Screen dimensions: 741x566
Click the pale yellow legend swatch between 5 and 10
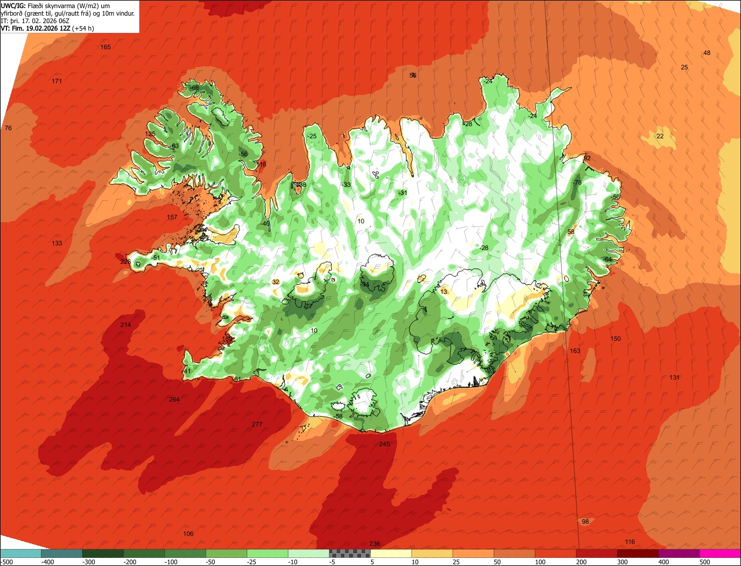point(391,553)
